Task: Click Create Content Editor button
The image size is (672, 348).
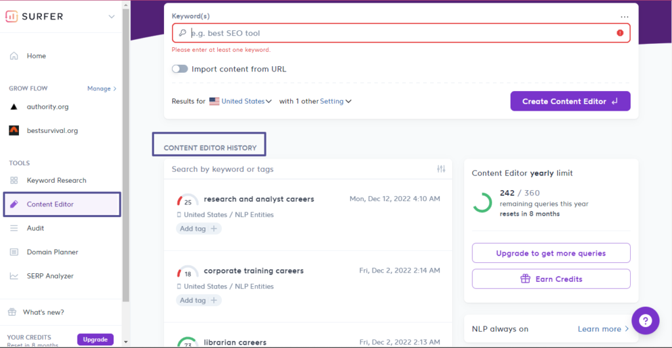Action: [x=570, y=101]
